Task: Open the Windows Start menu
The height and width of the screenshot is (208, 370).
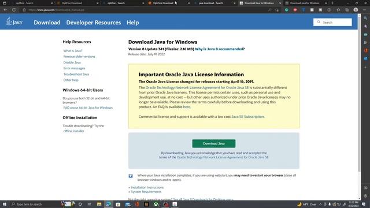Action: pos(5,204)
